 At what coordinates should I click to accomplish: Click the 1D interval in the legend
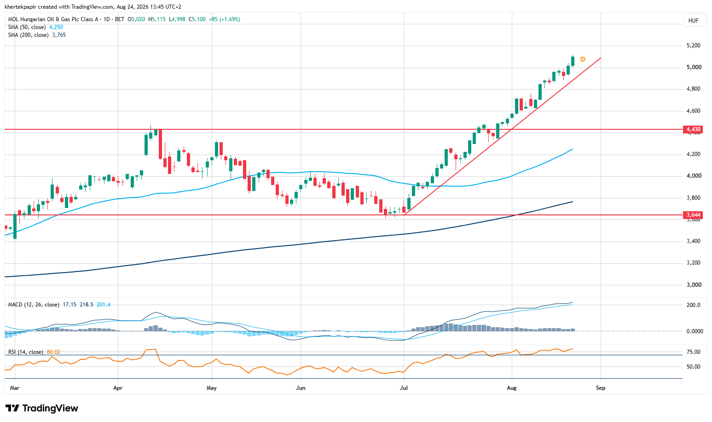pyautogui.click(x=107, y=19)
